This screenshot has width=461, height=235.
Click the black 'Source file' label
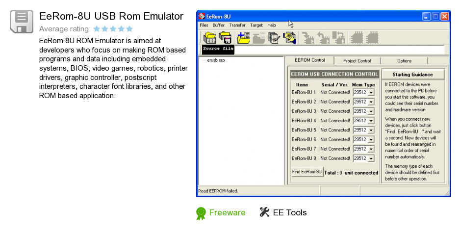pos(218,49)
